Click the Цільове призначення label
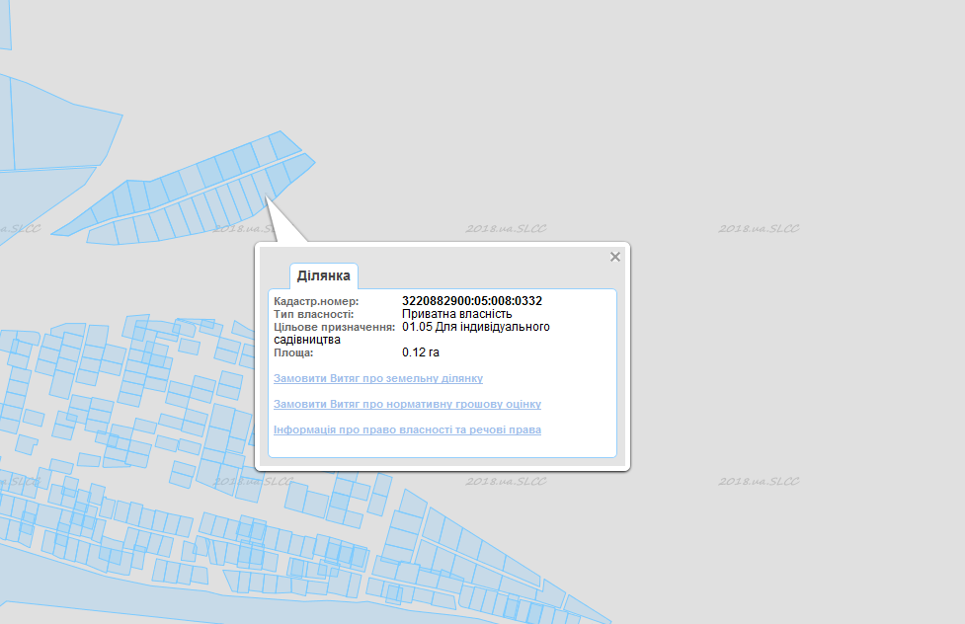The height and width of the screenshot is (624, 965). [x=335, y=328]
